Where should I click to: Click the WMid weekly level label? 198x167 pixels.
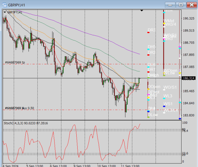(x=169, y=21)
